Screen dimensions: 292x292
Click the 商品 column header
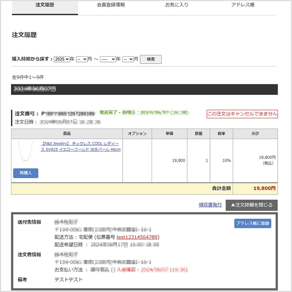[67, 134]
